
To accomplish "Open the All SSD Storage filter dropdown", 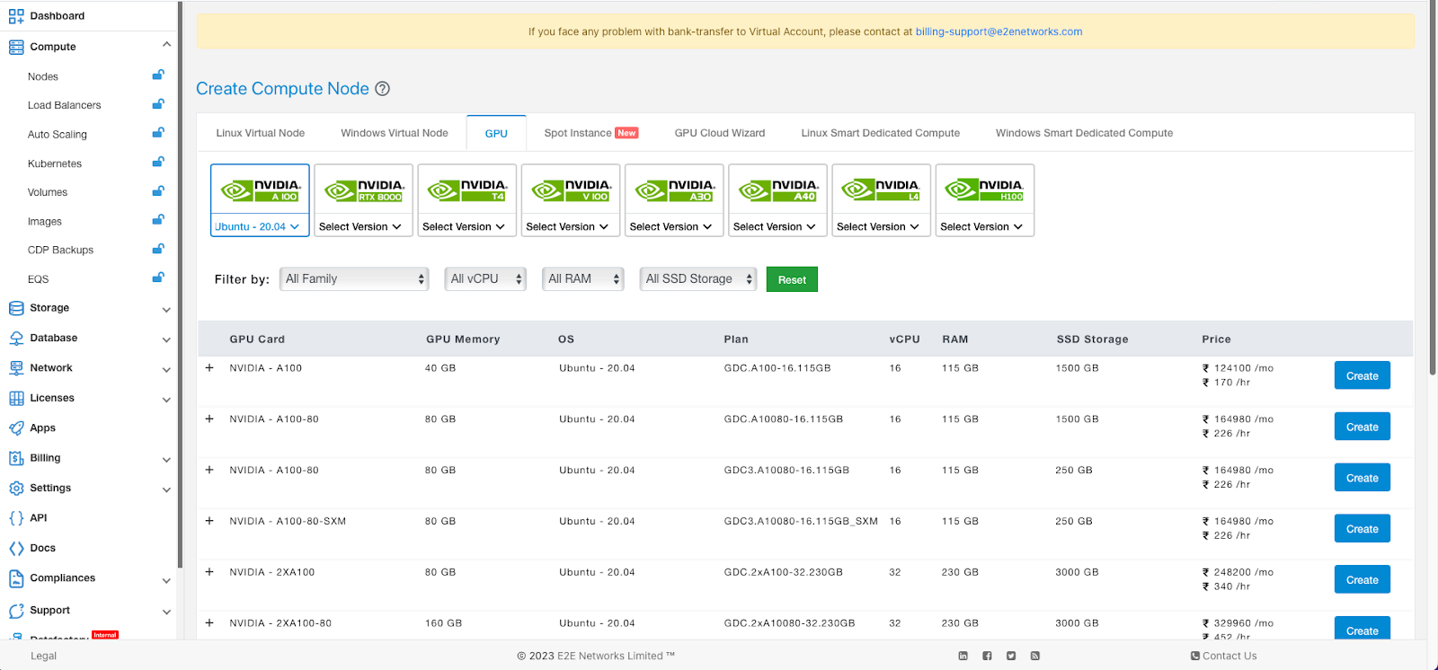I will 698,279.
